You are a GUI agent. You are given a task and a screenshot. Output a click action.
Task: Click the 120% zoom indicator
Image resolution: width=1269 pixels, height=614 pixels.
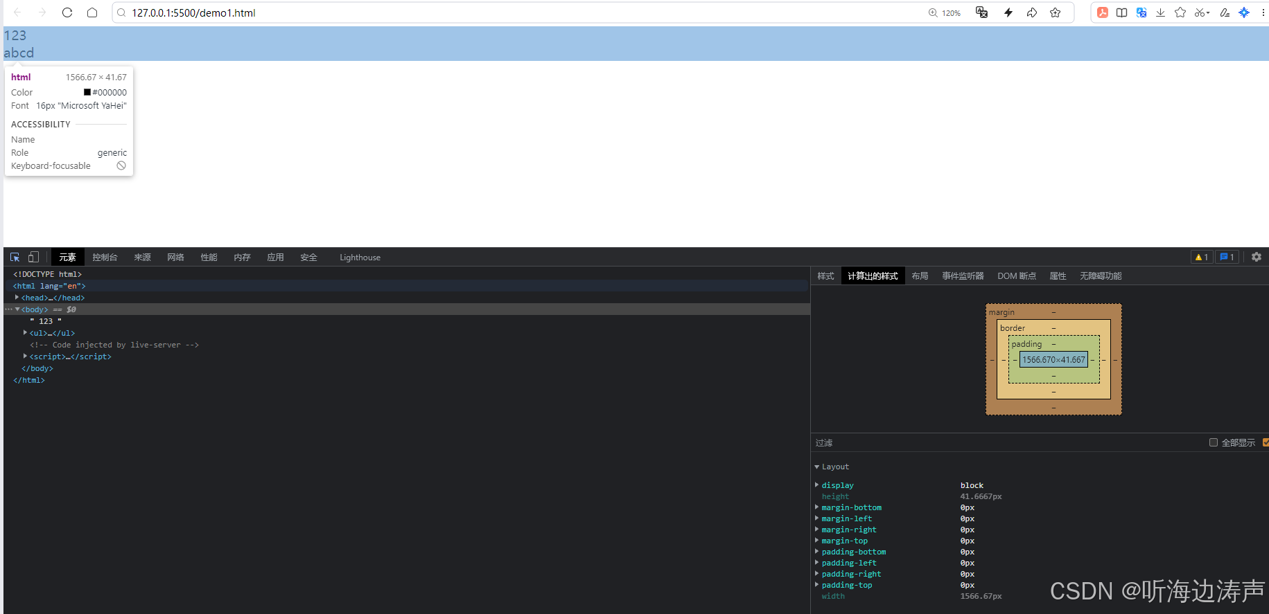pos(945,12)
